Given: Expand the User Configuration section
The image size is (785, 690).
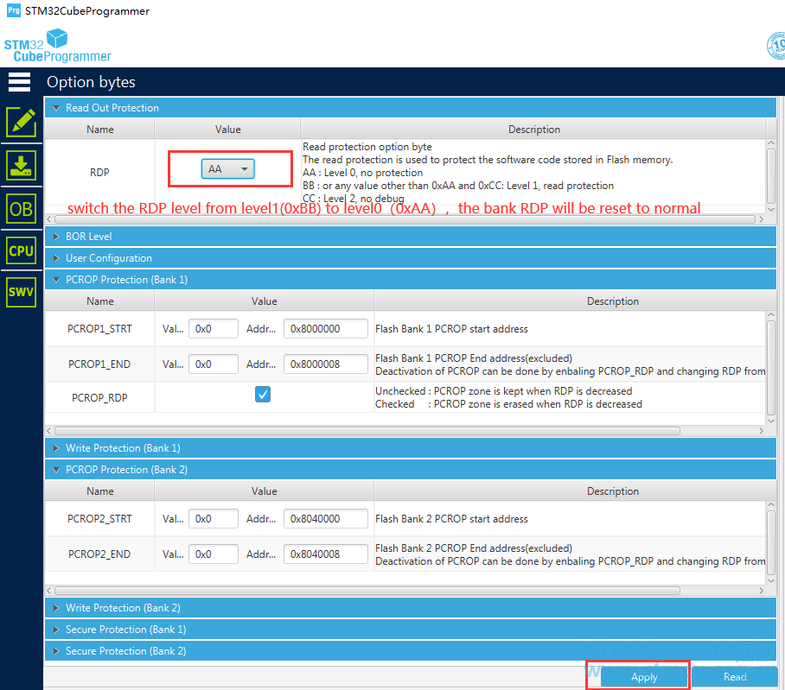Looking at the screenshot, I should pyautogui.click(x=411, y=258).
